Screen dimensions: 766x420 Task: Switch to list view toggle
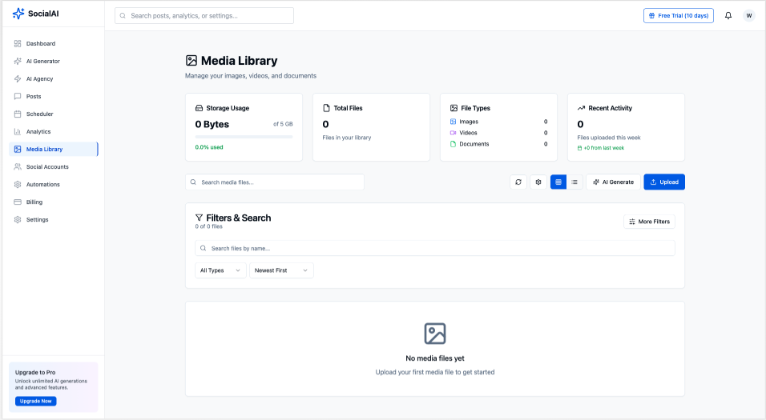574,182
